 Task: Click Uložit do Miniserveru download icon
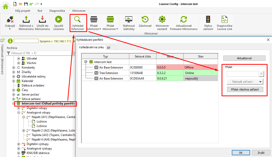coord(42,19)
